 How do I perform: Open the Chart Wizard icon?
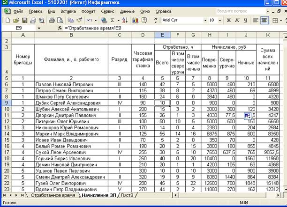[136, 20]
